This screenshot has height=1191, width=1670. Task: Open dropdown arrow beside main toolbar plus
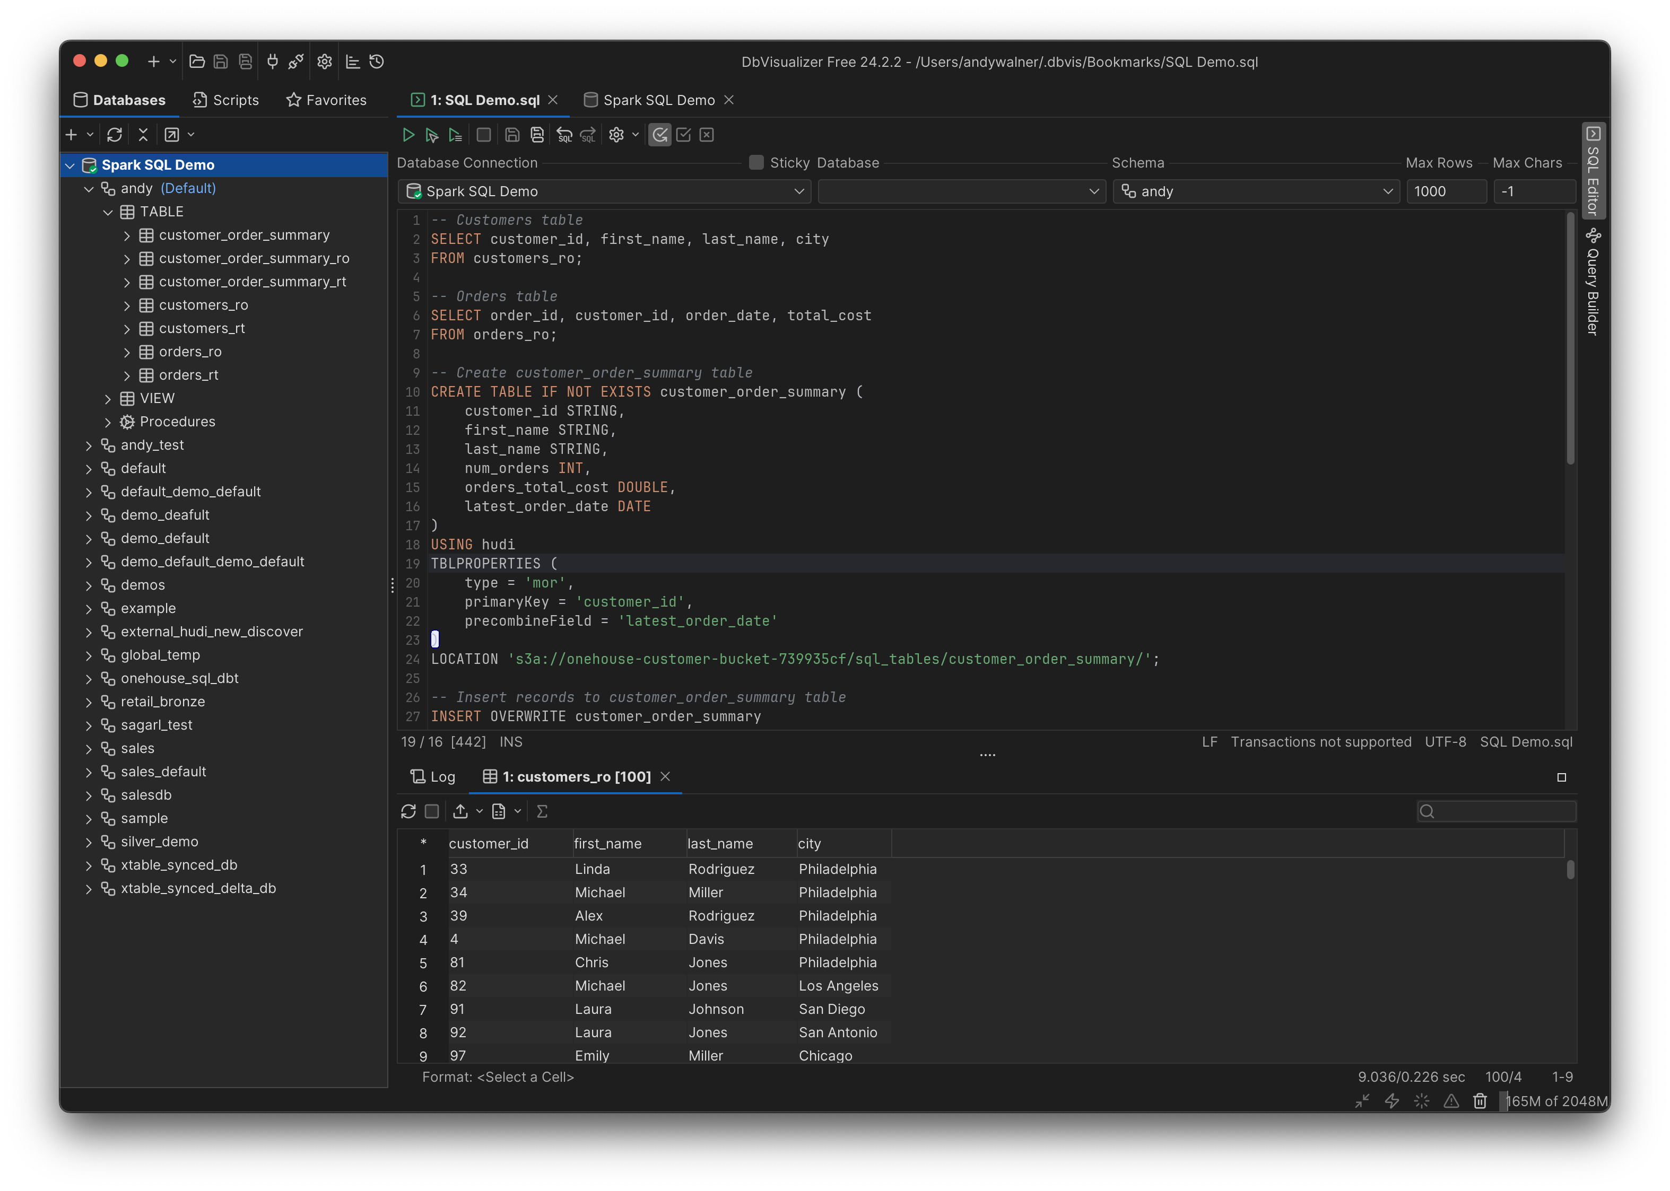pyautogui.click(x=173, y=62)
